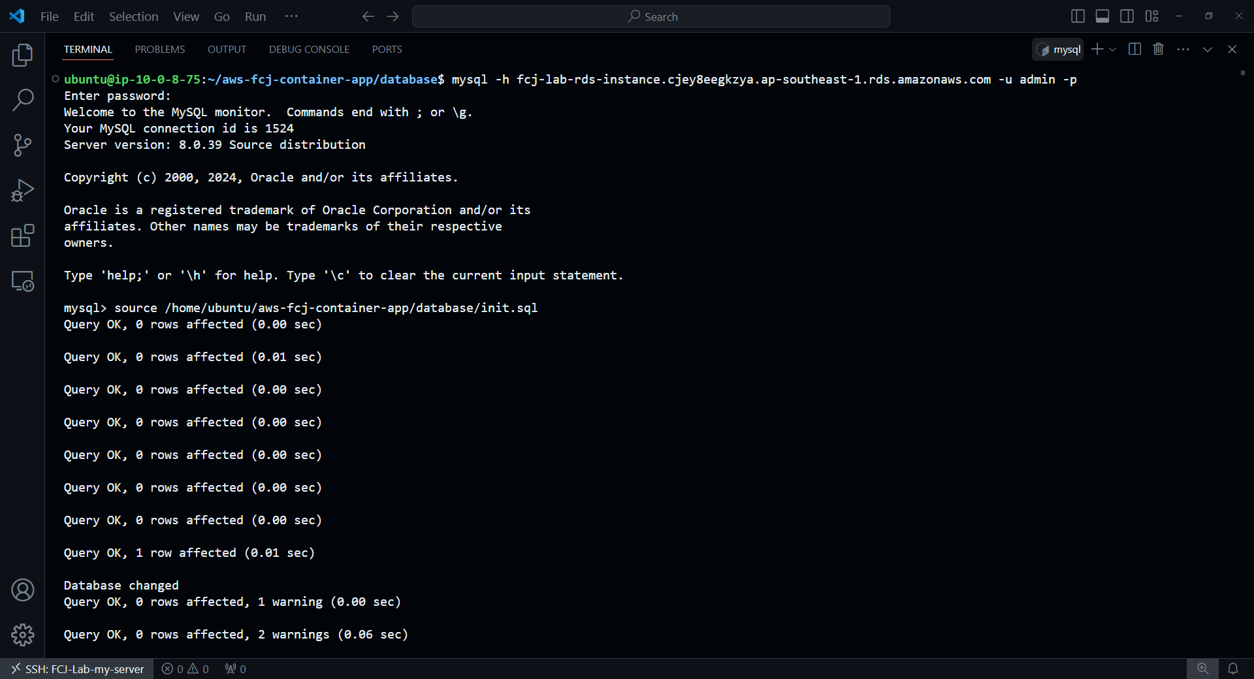Click the RDS hostname in the mysql command
This screenshot has width=1254, height=679.
click(754, 80)
